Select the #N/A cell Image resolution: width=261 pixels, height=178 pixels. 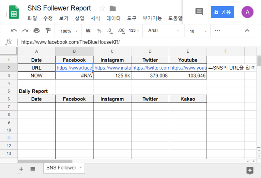[x=74, y=75]
